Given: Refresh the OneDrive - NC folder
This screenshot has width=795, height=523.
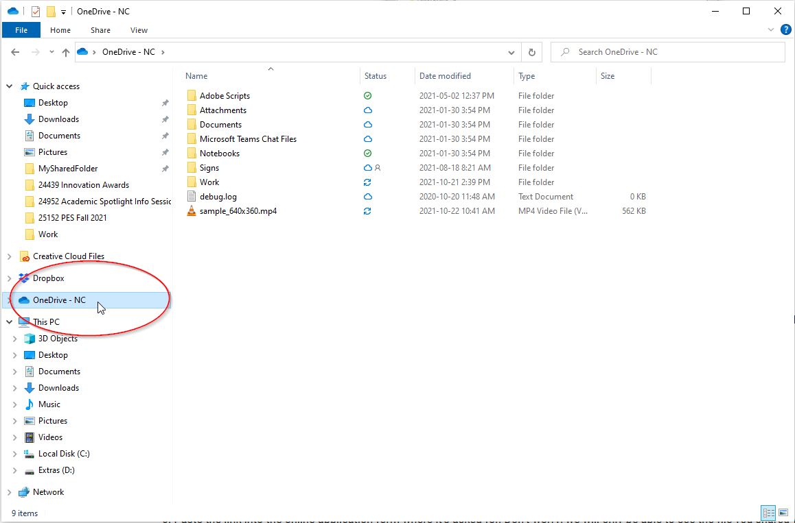Looking at the screenshot, I should pos(532,52).
